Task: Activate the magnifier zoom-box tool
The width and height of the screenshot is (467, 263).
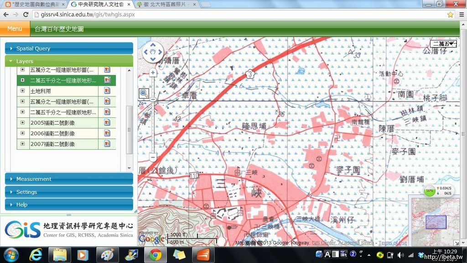Action: (144, 93)
